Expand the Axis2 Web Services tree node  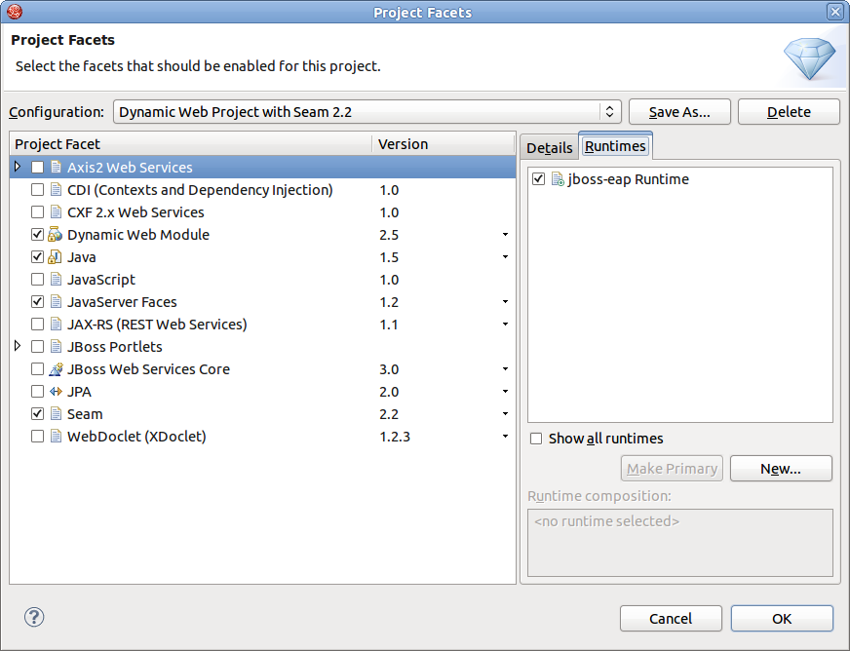[17, 167]
